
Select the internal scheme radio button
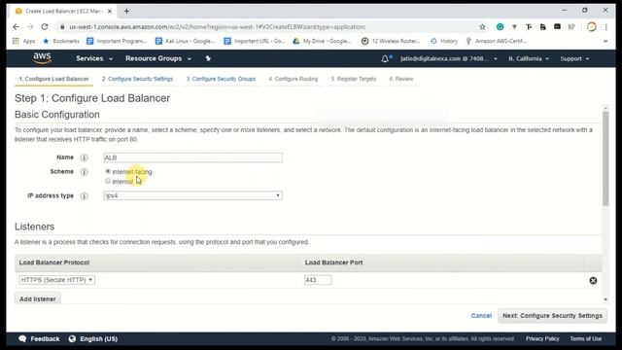pyautogui.click(x=108, y=181)
